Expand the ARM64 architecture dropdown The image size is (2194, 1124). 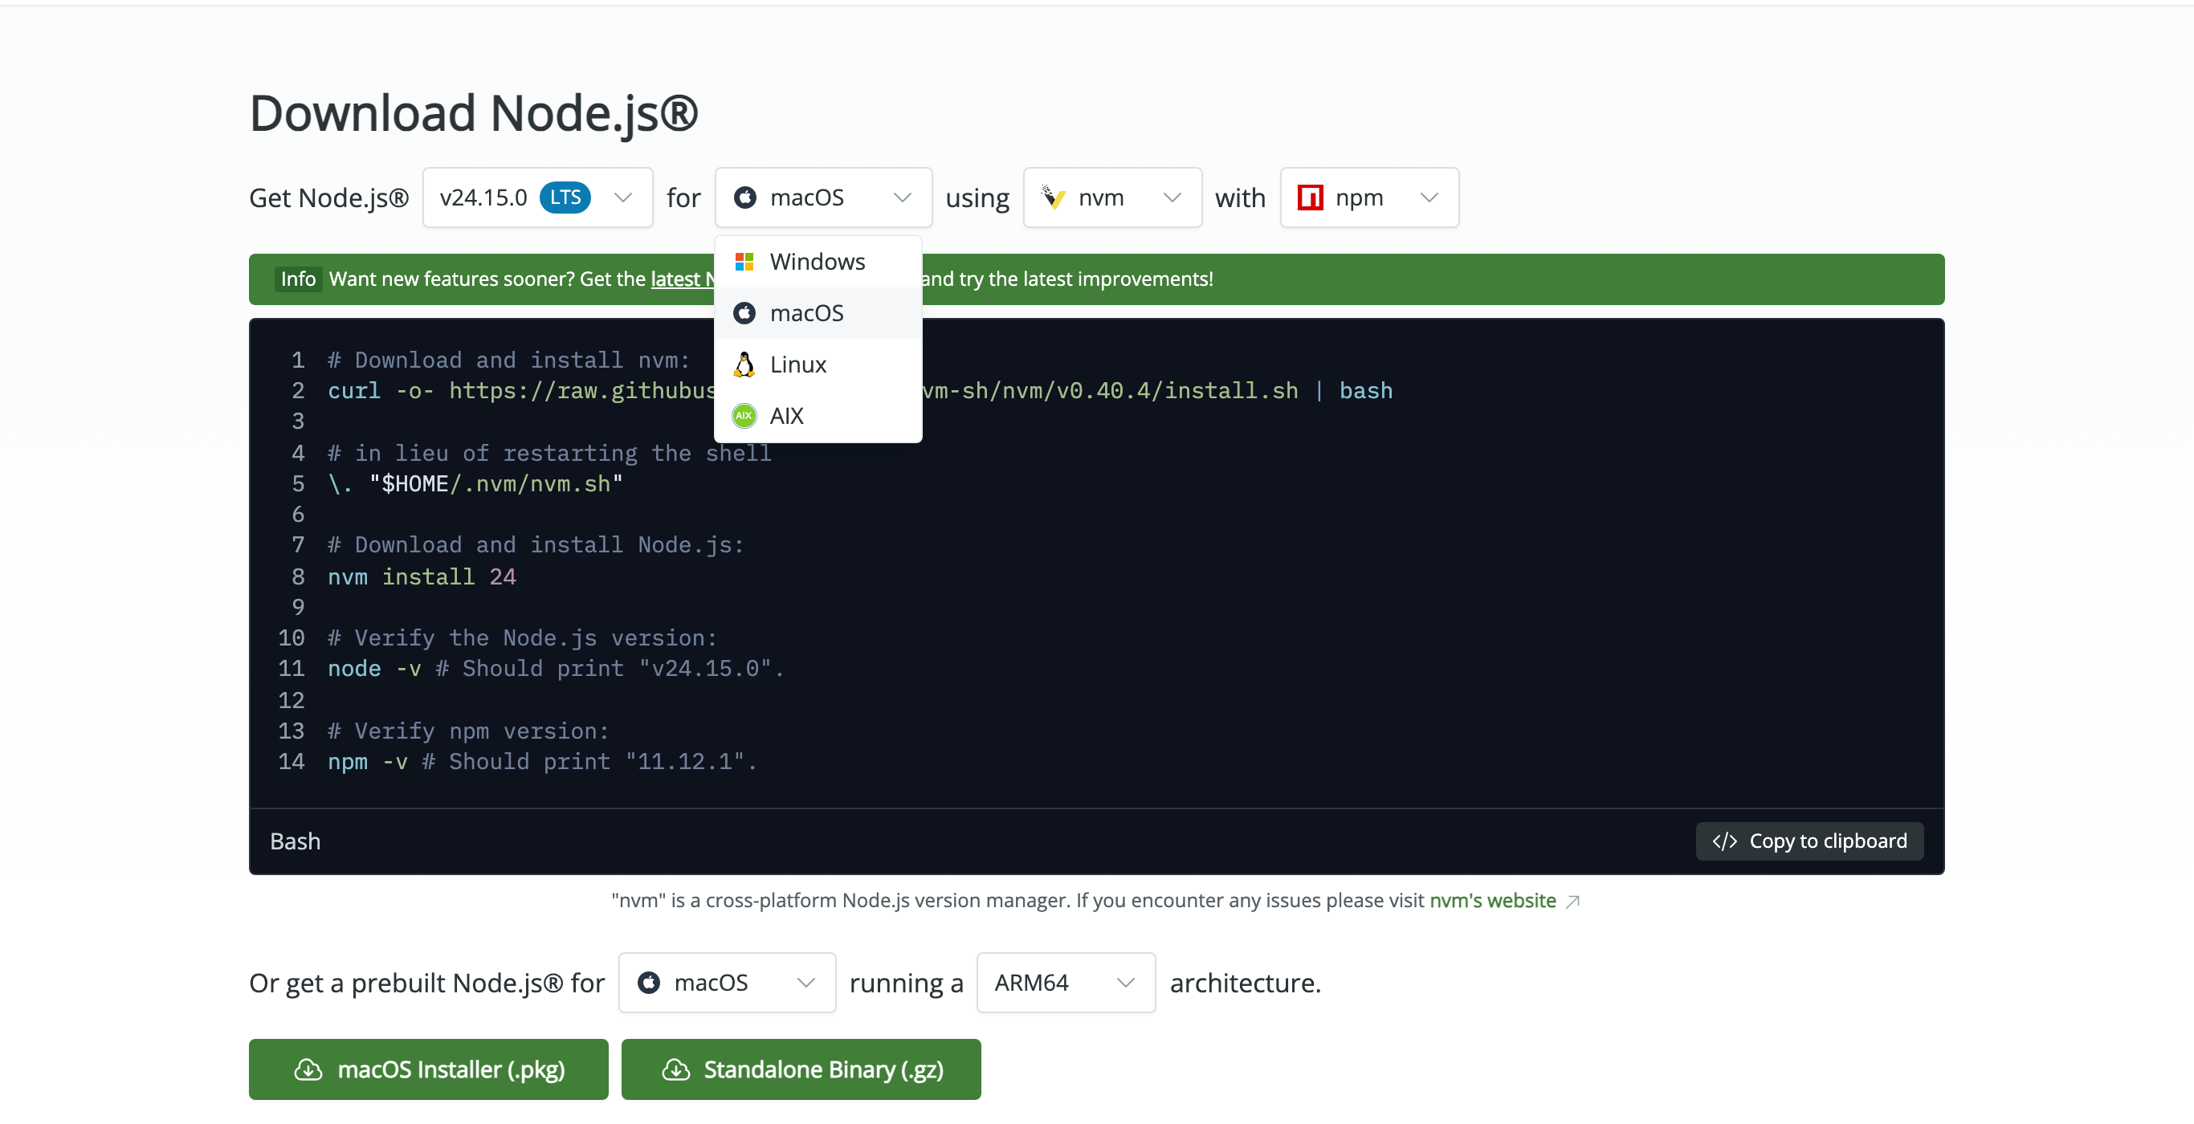coord(1066,983)
